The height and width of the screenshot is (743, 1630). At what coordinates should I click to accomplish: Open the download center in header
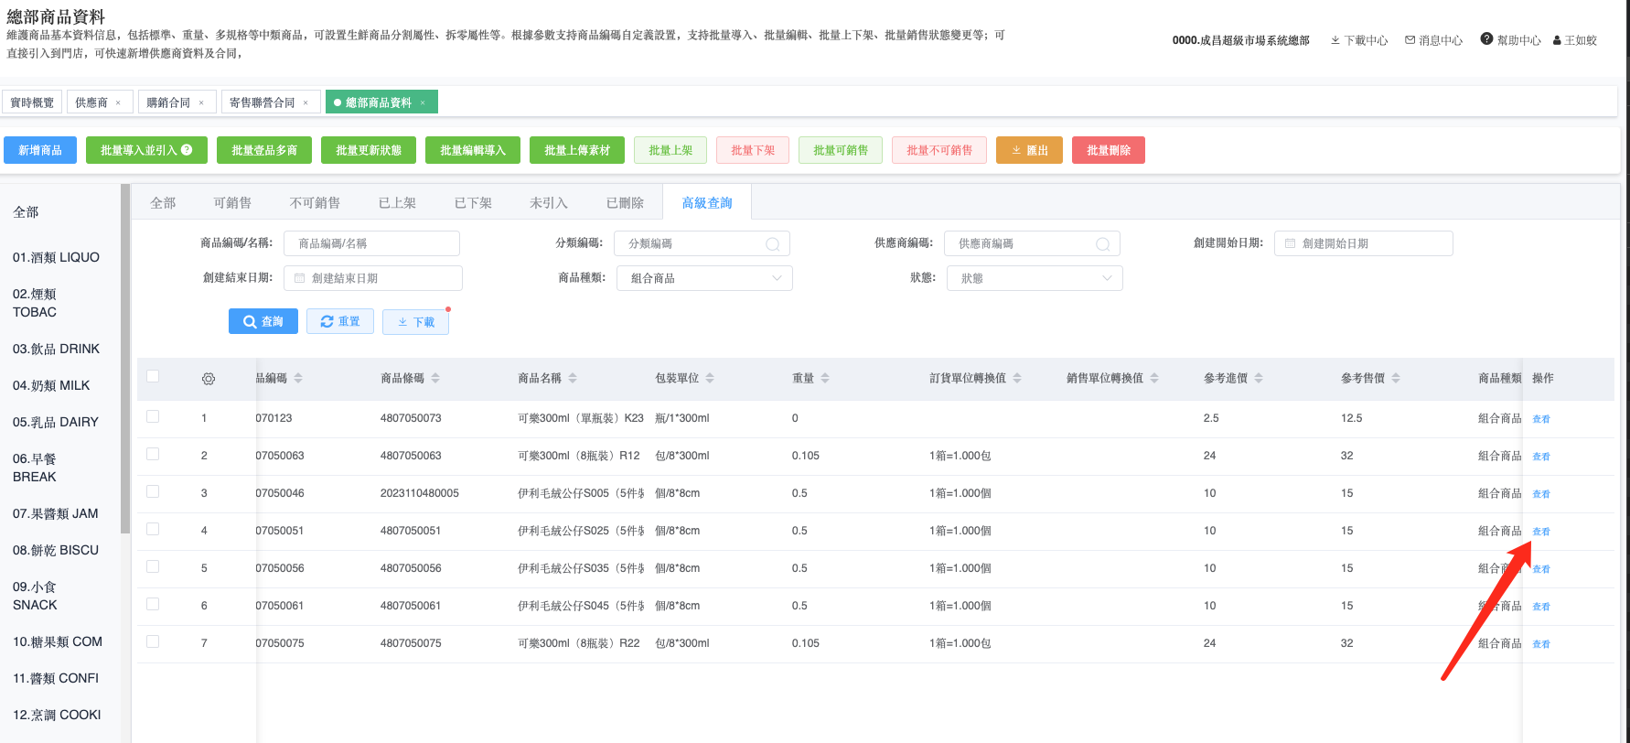(x=1359, y=40)
